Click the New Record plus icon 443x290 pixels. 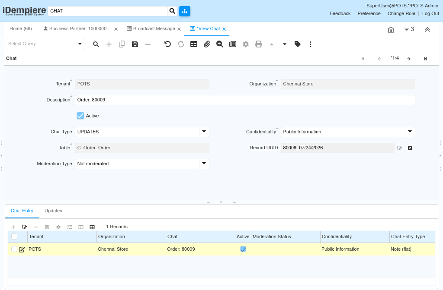[x=109, y=44]
